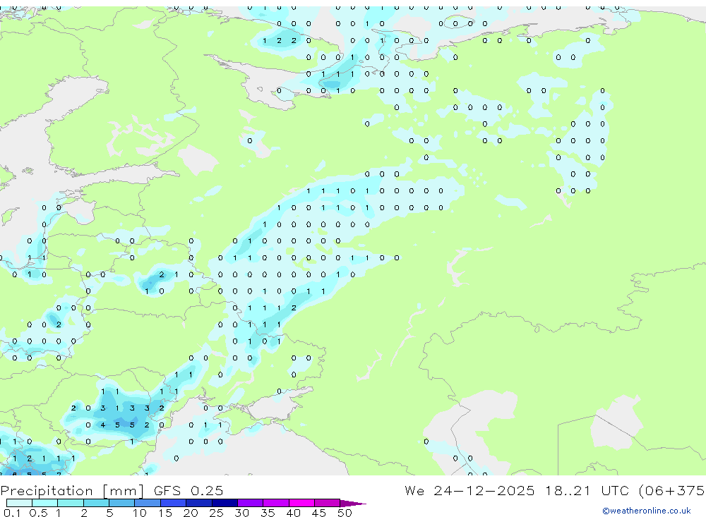Click the '45' legend scale label

click(x=319, y=513)
